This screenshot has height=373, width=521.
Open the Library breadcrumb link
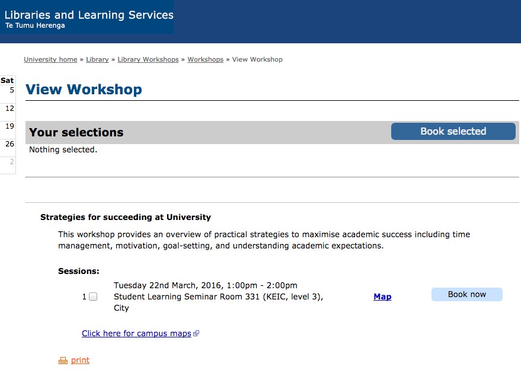pos(97,59)
